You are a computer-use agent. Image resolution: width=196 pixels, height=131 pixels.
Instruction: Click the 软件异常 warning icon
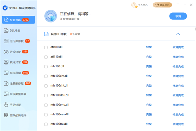(x=6, y=62)
